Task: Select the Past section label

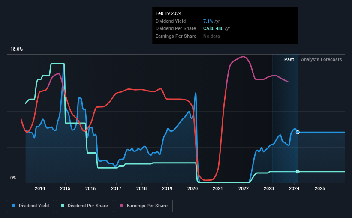Action: click(x=289, y=59)
